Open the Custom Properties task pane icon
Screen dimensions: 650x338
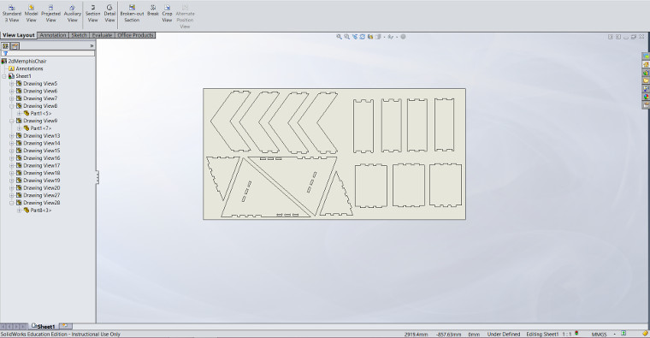click(x=646, y=105)
